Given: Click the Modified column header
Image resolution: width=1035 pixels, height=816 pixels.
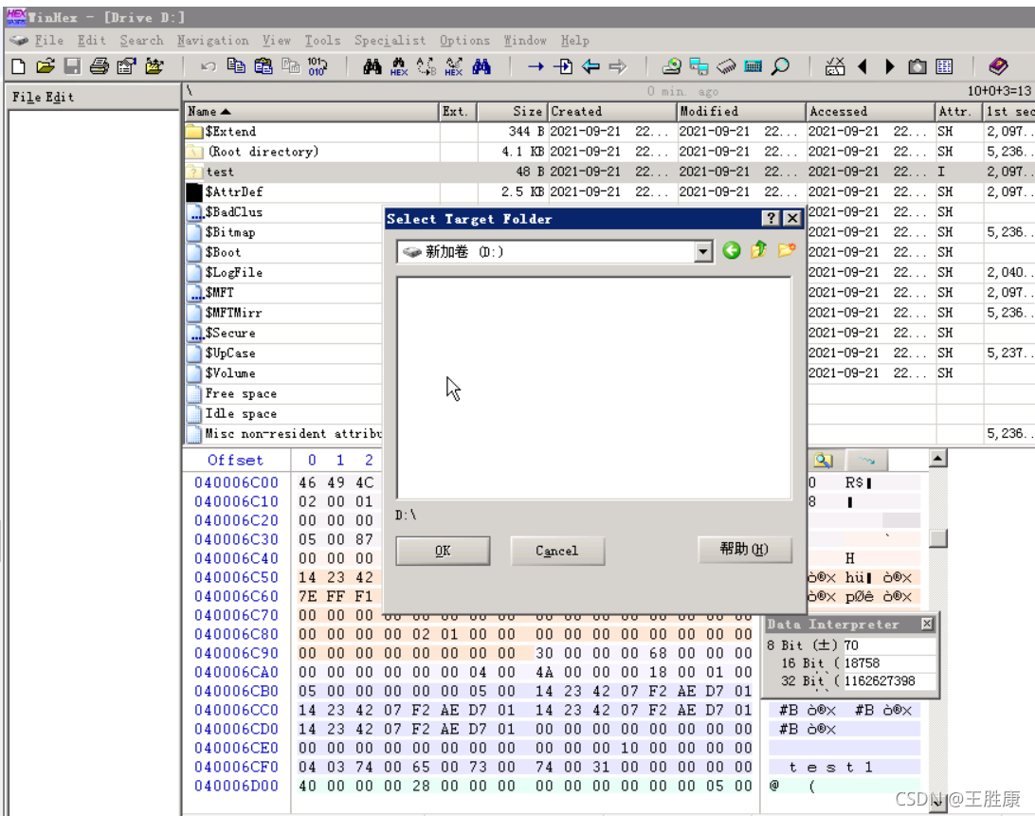Looking at the screenshot, I should coord(740,112).
